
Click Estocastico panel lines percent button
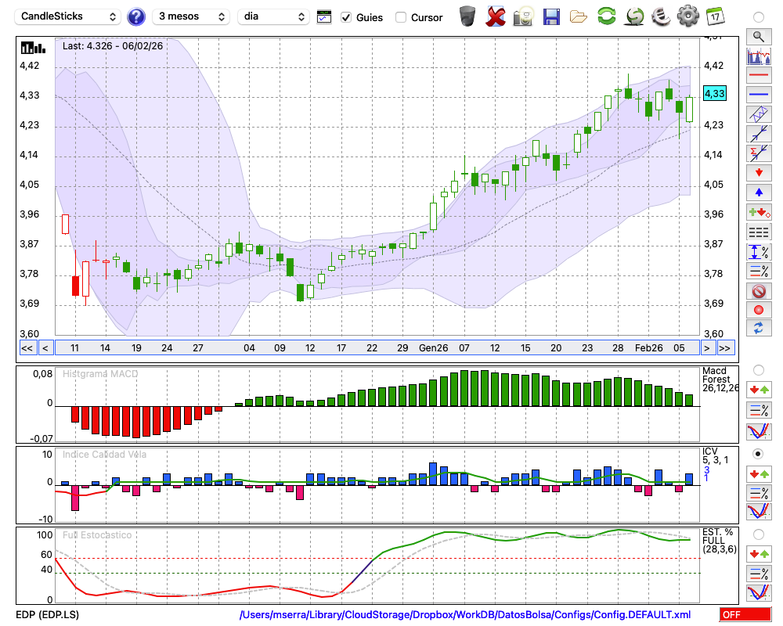click(x=759, y=573)
